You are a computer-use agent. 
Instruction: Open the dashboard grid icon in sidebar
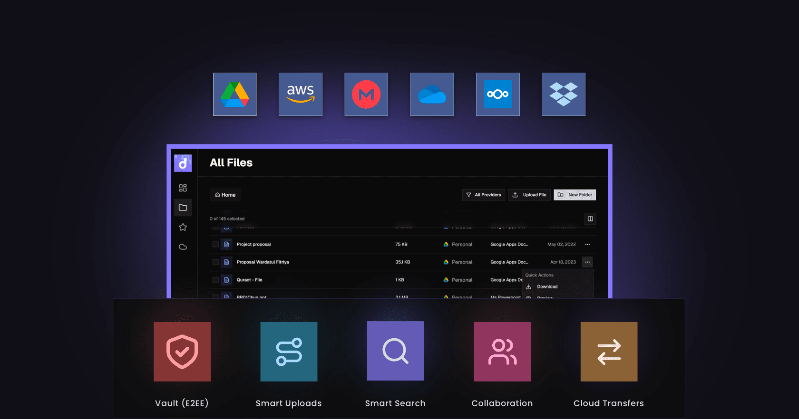183,188
